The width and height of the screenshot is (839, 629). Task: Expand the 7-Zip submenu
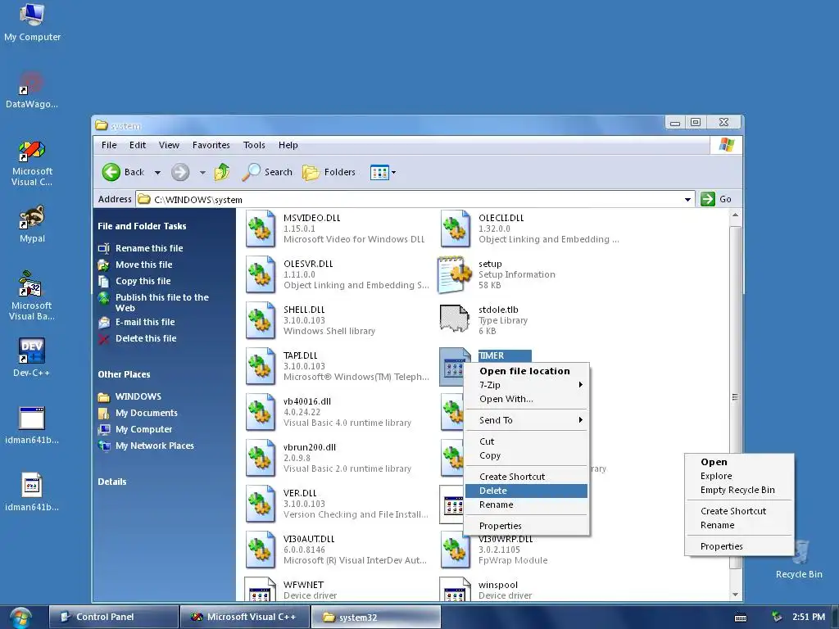(526, 385)
